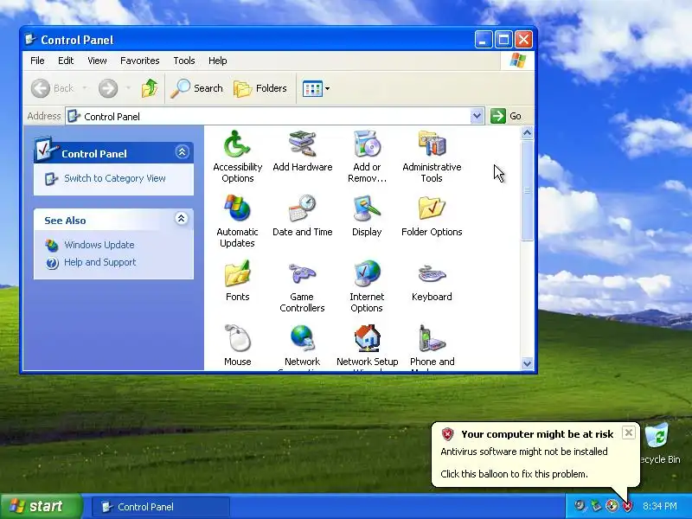Collapse the Control Panel side pane section
The width and height of the screenshot is (692, 519).
click(x=182, y=152)
